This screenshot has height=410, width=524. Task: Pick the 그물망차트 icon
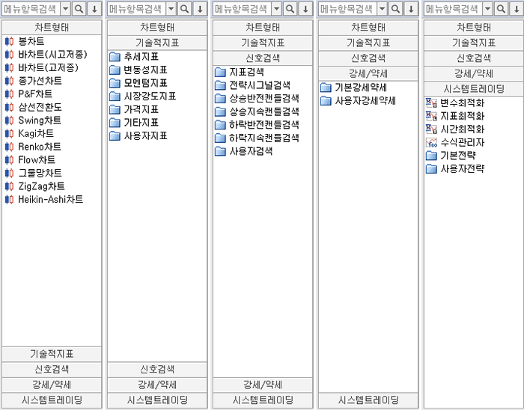(x=9, y=173)
